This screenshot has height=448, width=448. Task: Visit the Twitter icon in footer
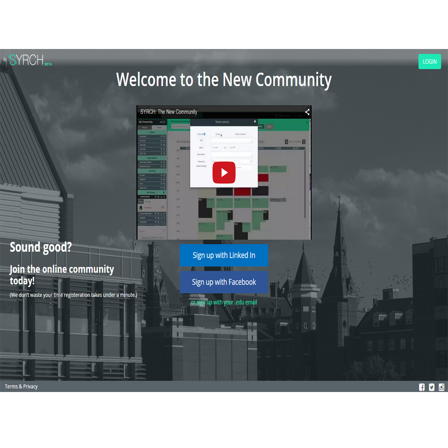click(432, 387)
